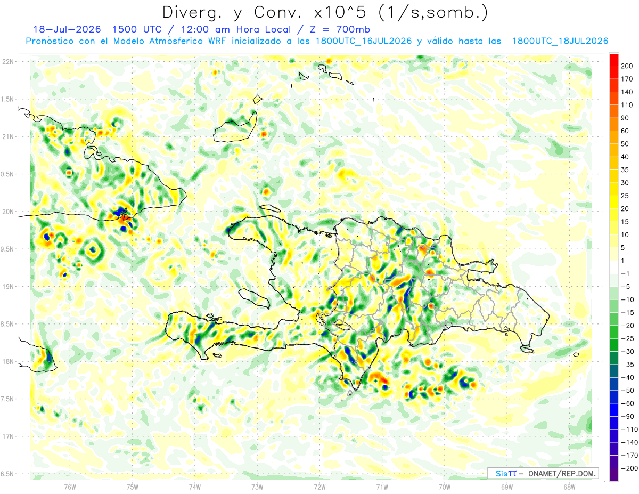Click the '72W' longitude label

(x=319, y=487)
